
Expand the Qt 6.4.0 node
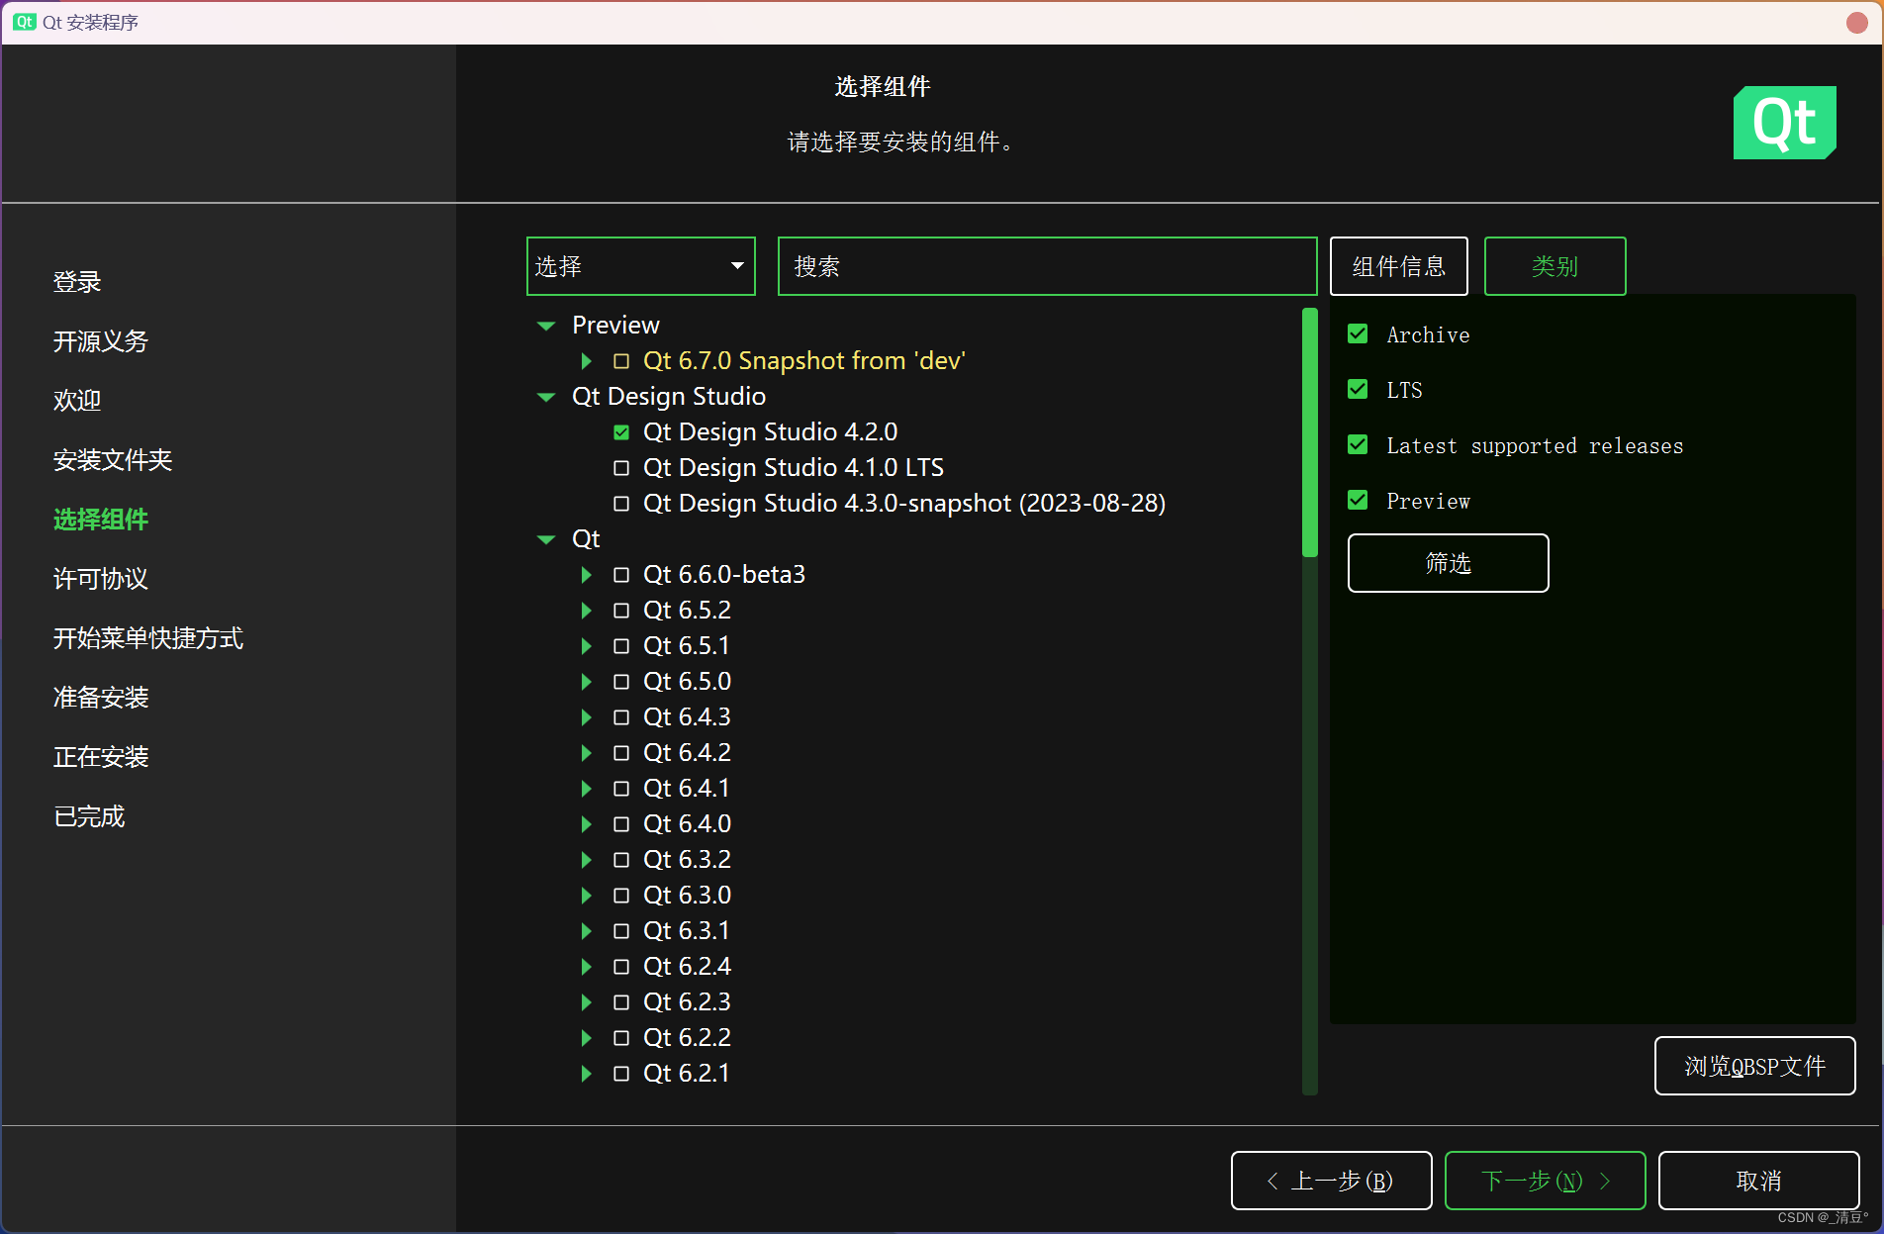(586, 824)
